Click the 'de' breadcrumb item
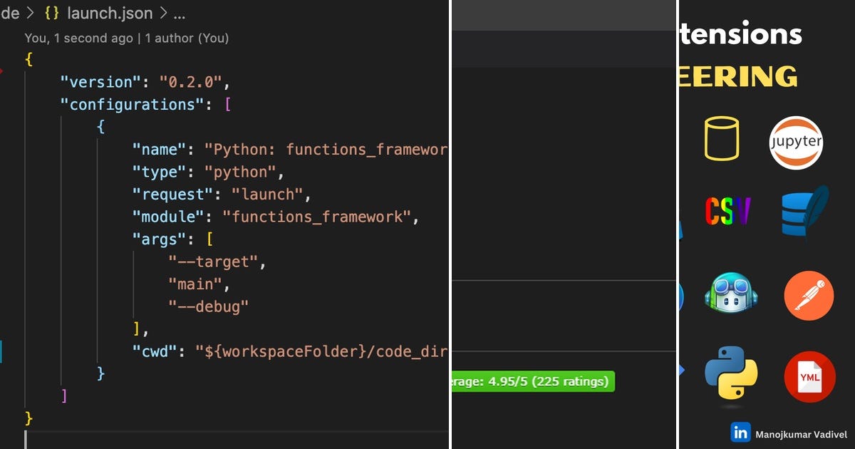This screenshot has height=449, width=855. (x=10, y=13)
